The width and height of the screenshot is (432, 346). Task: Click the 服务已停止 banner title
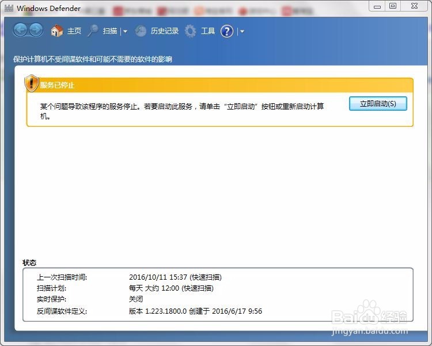[57, 85]
